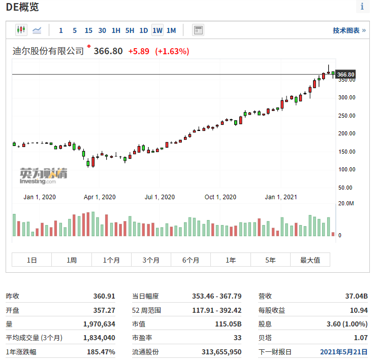Viewport: 378px width, 364px height.
Task: Choose the 1日 time range
Action: 31,260
